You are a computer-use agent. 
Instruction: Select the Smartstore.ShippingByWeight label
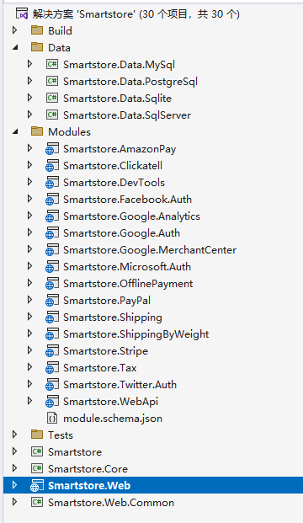coord(136,334)
